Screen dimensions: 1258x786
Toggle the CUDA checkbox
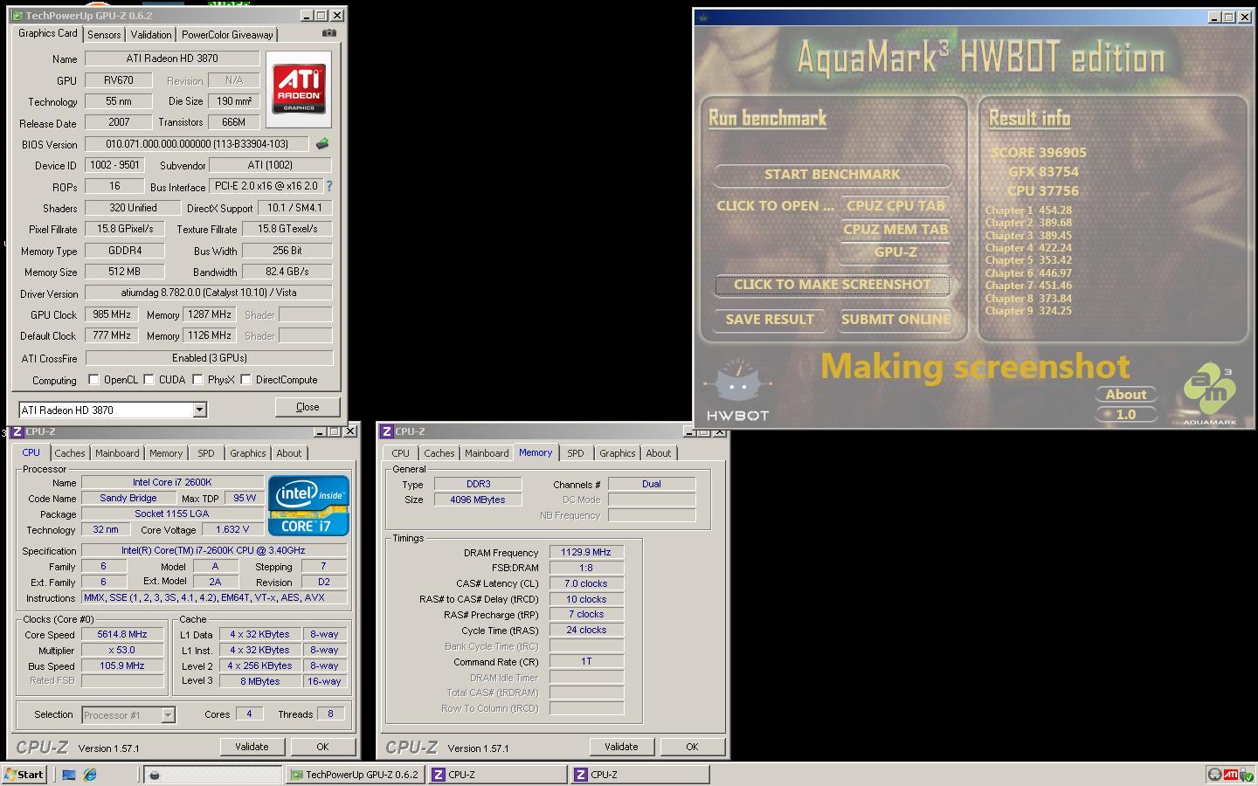pos(149,380)
